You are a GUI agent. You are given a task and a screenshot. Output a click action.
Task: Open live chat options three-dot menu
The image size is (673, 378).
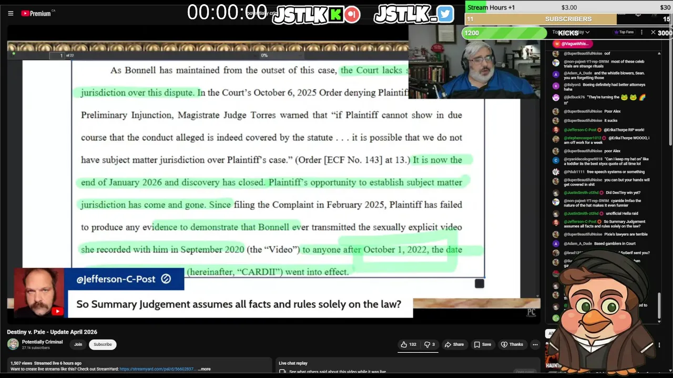click(641, 33)
